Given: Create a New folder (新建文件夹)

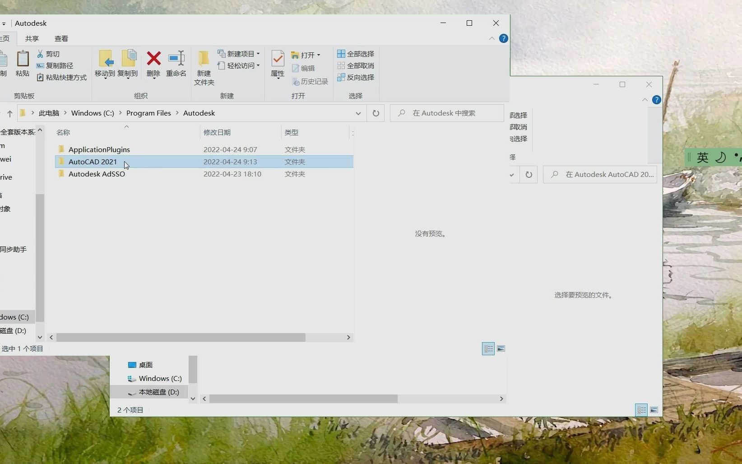Looking at the screenshot, I should click(204, 68).
